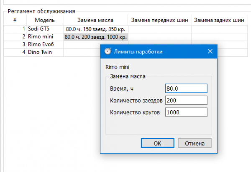Select Sodi GT5 front tire replacement cell
Screen dimensions: 251x172
160,29
